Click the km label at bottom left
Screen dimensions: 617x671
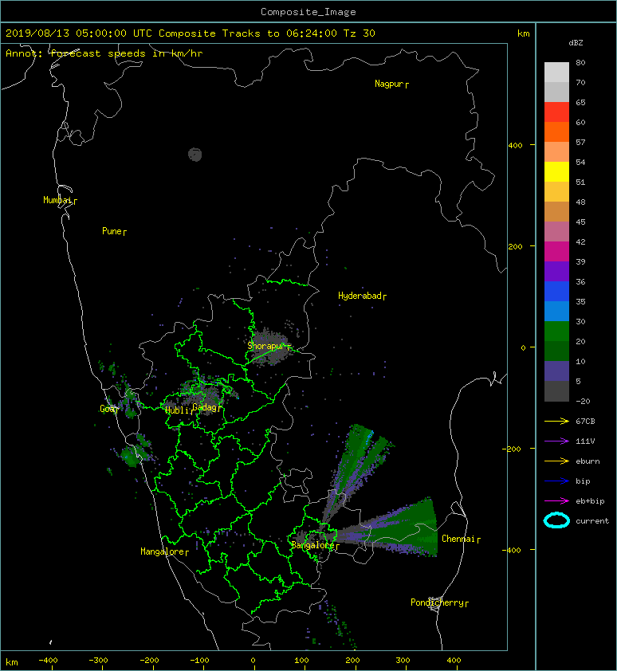[12, 662]
